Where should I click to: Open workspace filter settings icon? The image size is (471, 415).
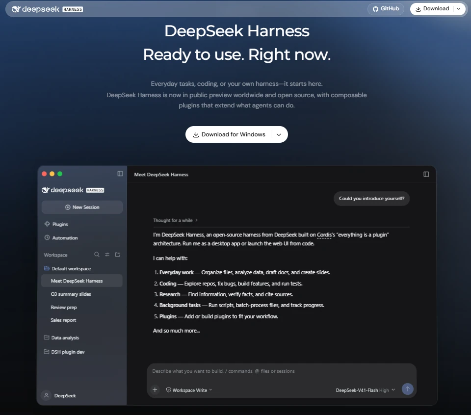[x=107, y=255]
